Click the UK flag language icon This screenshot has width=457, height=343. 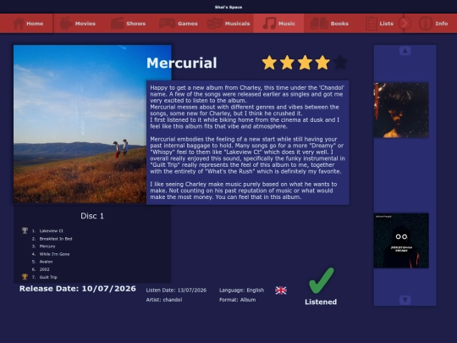coord(281,290)
